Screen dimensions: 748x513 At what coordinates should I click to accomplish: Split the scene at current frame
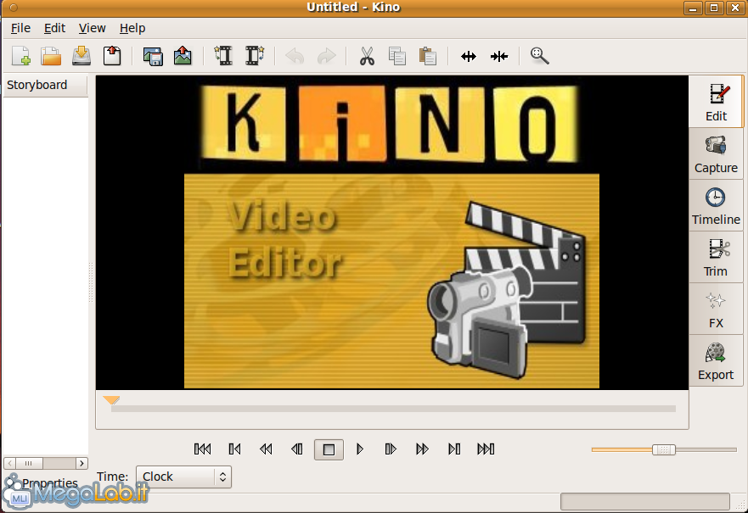(x=469, y=57)
